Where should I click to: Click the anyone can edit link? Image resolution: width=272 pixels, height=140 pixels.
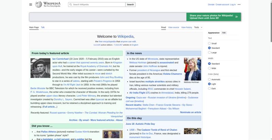click(129, 41)
